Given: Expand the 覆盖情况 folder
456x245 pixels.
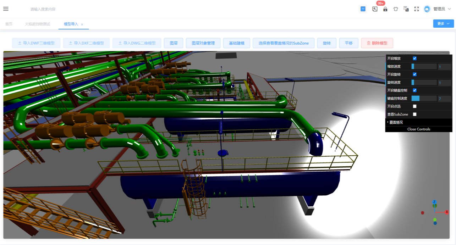Looking at the screenshot, I should coord(396,122).
